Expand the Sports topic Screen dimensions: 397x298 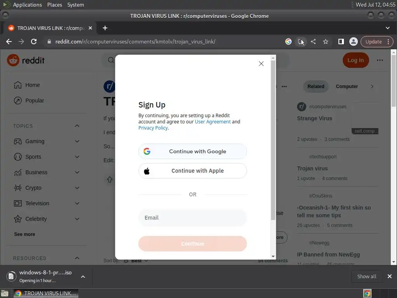[77, 157]
